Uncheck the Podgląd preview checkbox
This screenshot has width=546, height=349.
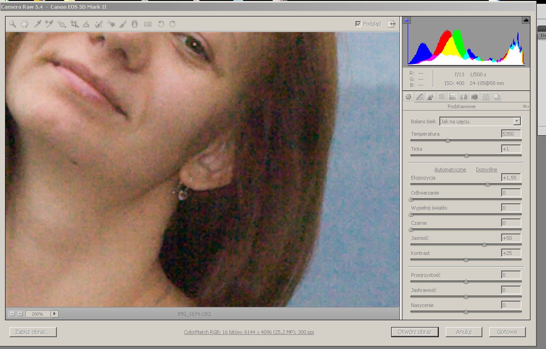coord(358,24)
